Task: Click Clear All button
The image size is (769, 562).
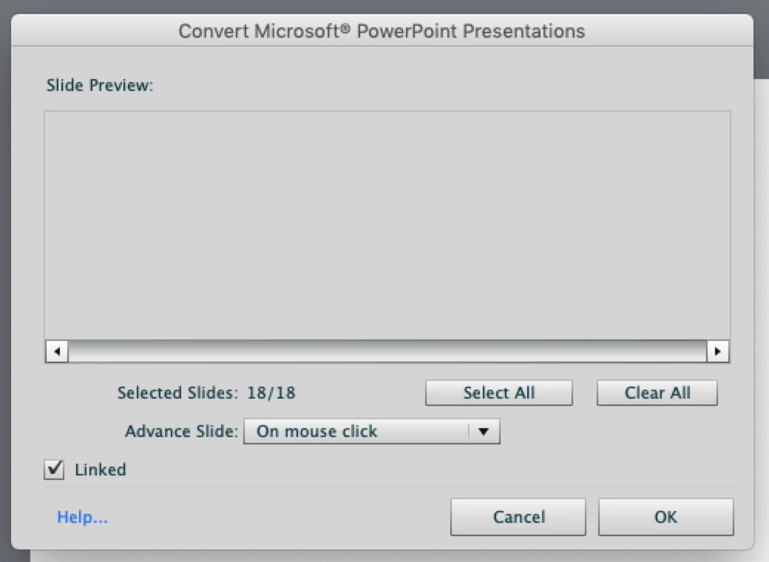Action: click(657, 393)
